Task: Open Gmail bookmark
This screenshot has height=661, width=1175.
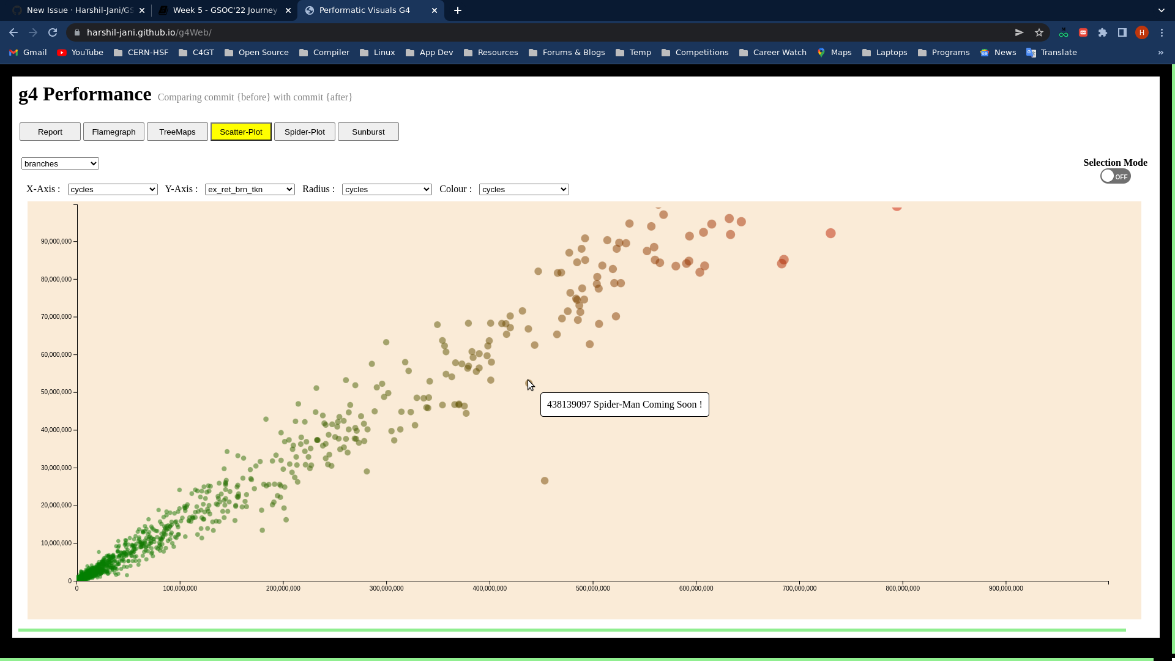Action: point(28,53)
